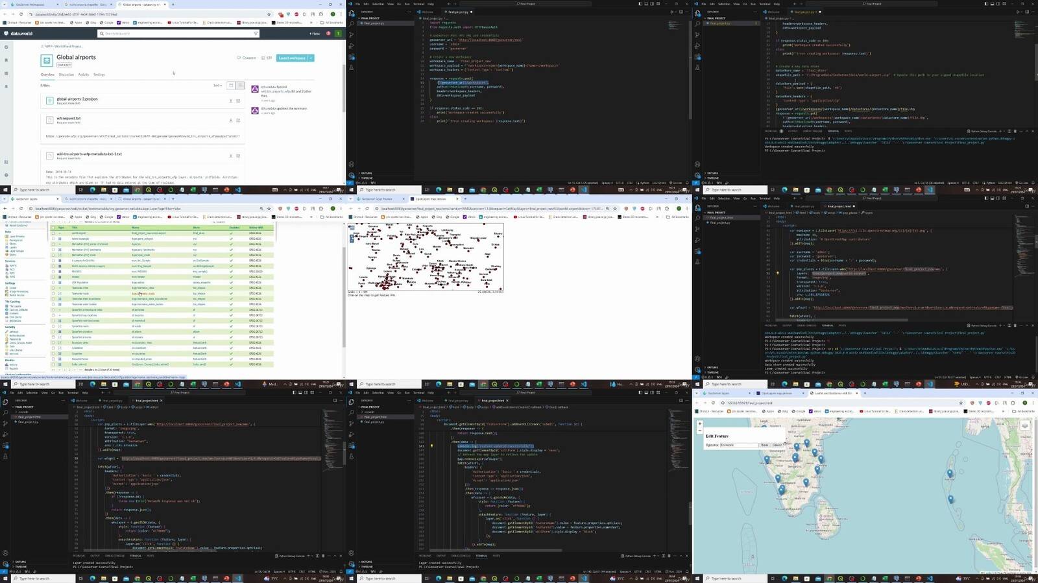Expand TIMELINE section in top-middle VS Code
The height and width of the screenshot is (583, 1038).
coord(366,178)
